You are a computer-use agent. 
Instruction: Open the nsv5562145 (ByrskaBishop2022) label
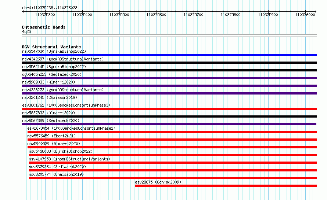pos(54,67)
